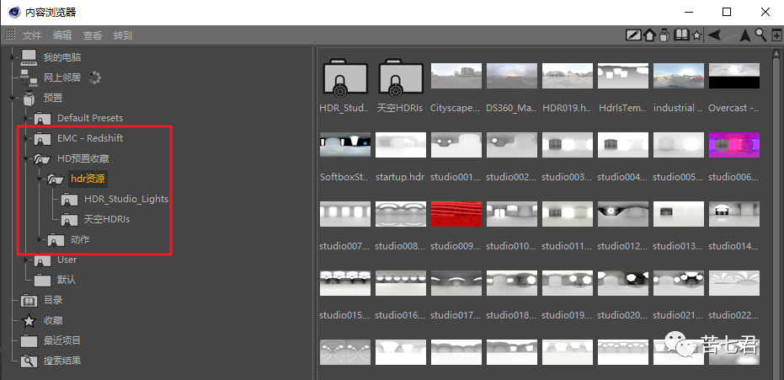
Task: Expand the Default Presets node
Action: 26,118
